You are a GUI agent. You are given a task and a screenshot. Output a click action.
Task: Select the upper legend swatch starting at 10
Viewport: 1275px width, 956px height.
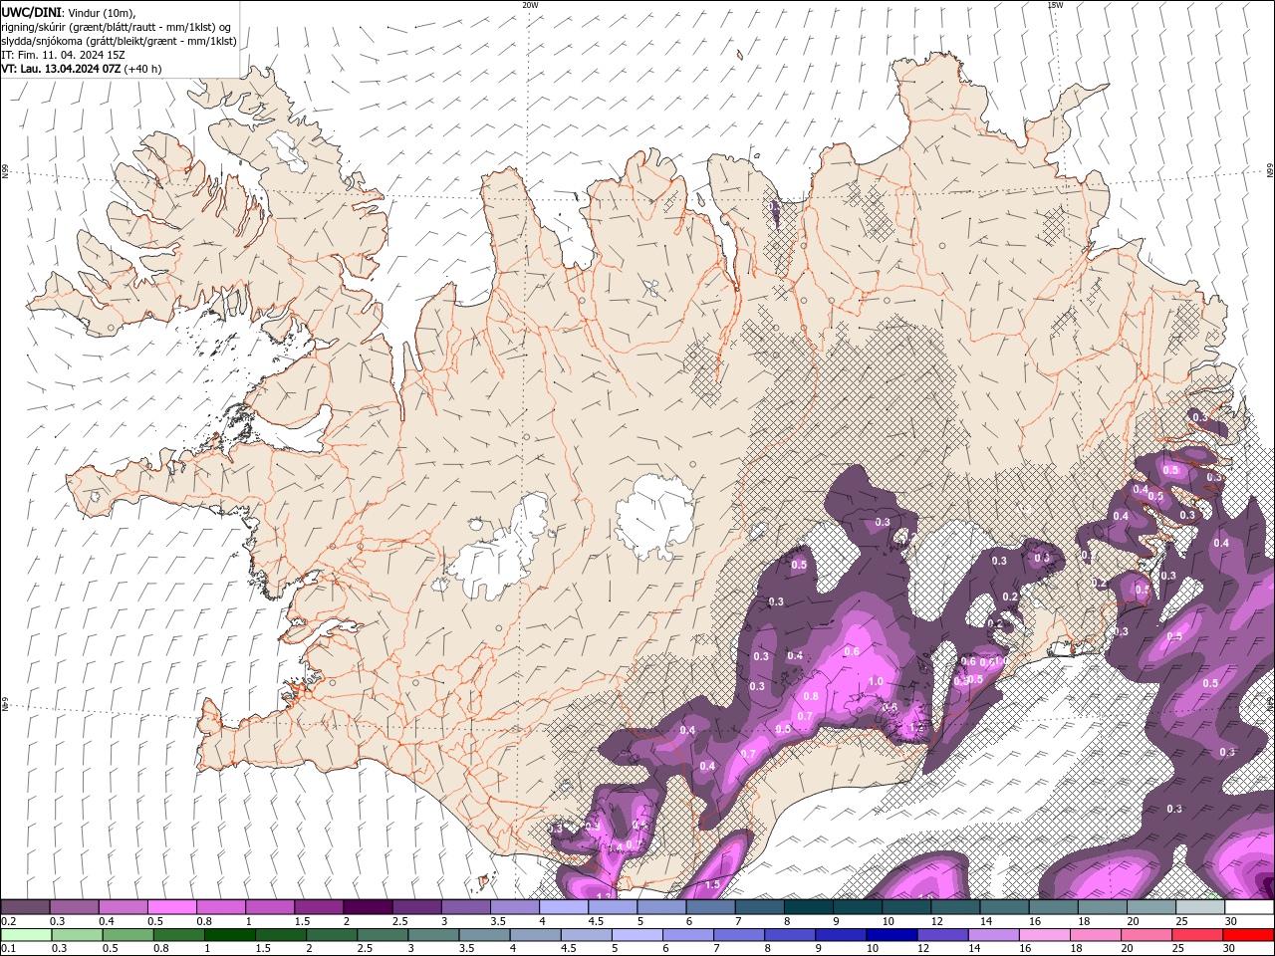(x=905, y=907)
